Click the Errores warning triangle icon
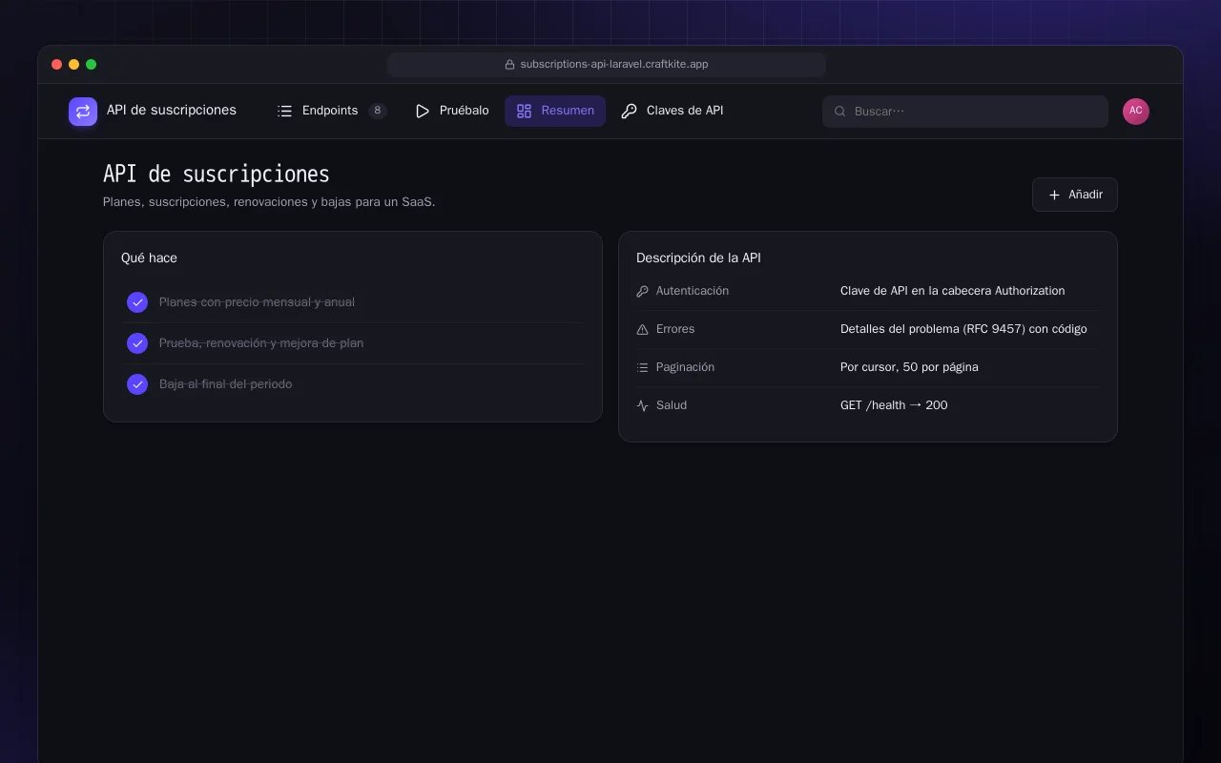Viewport: 1221px width, 763px height. (x=642, y=329)
